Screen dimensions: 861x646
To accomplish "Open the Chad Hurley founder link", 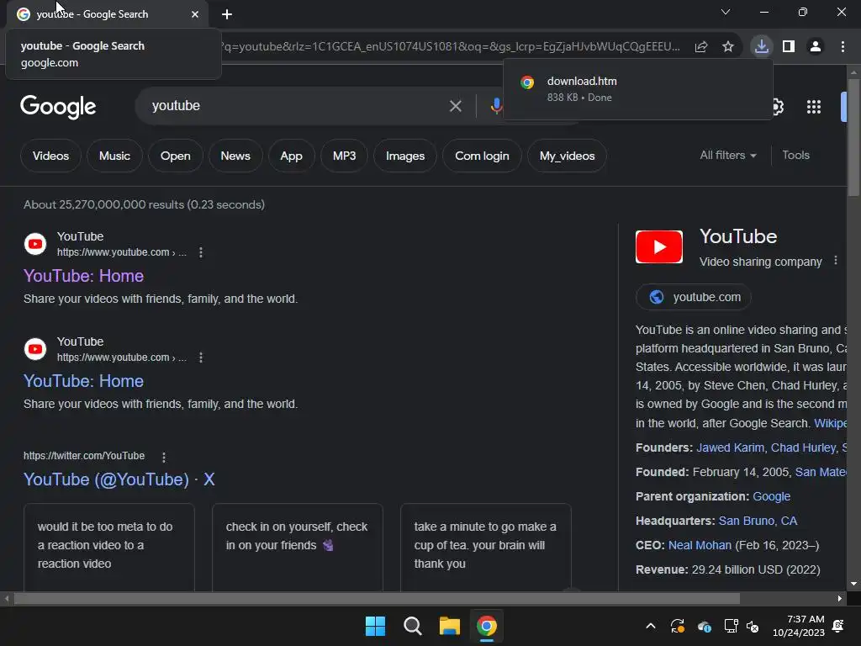I will click(803, 447).
